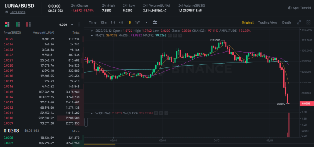
Task: Click the current price 0.0308 in order book
Action: (x=11, y=131)
